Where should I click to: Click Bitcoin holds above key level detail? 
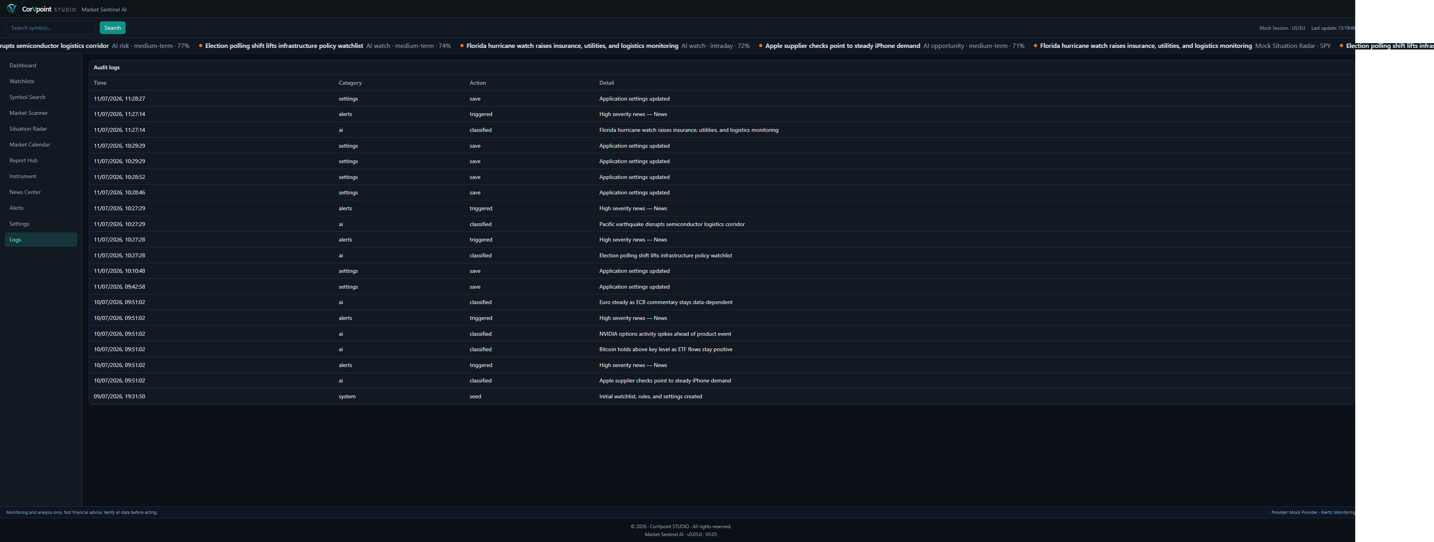tap(666, 350)
